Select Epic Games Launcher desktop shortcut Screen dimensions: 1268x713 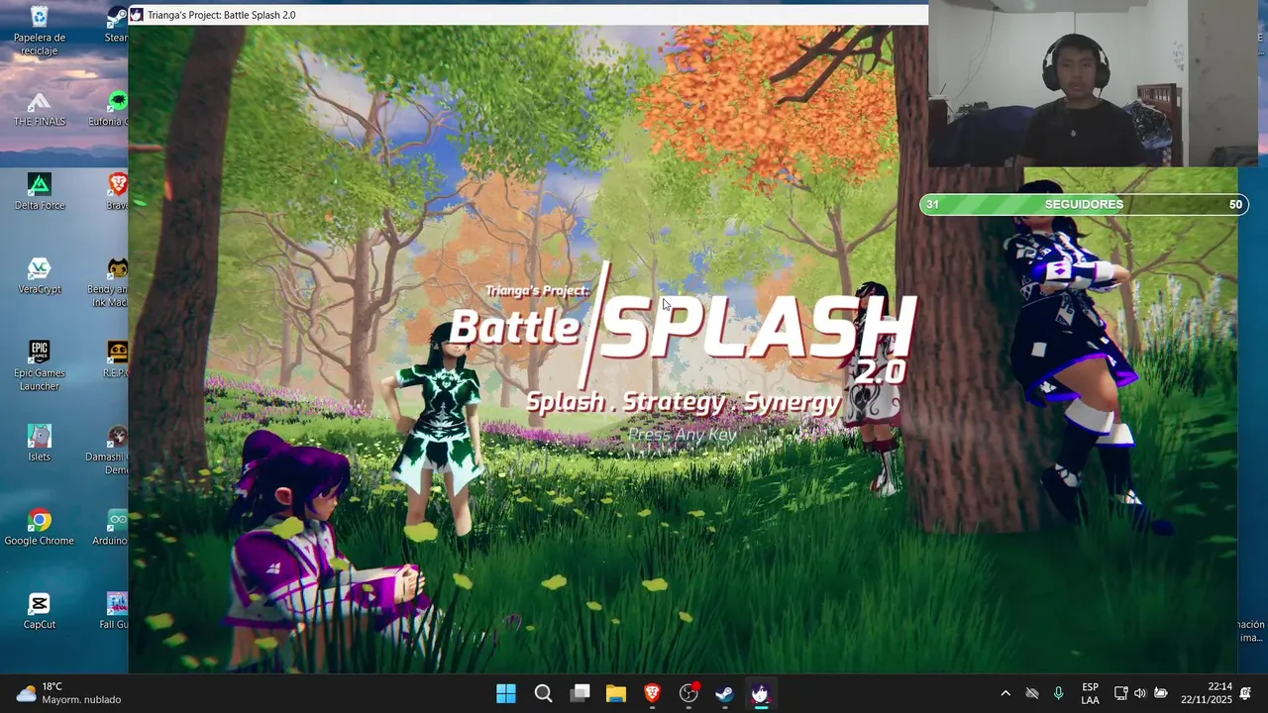pyautogui.click(x=39, y=365)
